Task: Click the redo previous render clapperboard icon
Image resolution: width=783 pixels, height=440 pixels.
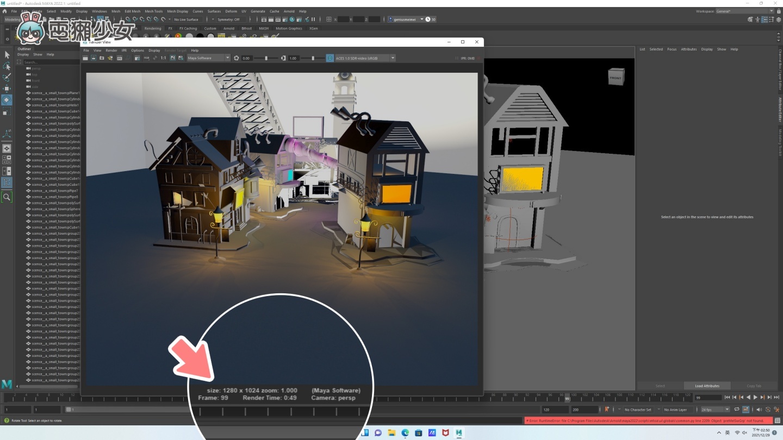Action: point(86,58)
